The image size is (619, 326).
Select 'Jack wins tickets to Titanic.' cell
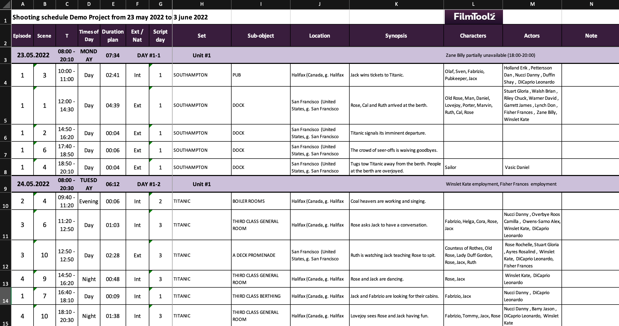[x=396, y=75]
